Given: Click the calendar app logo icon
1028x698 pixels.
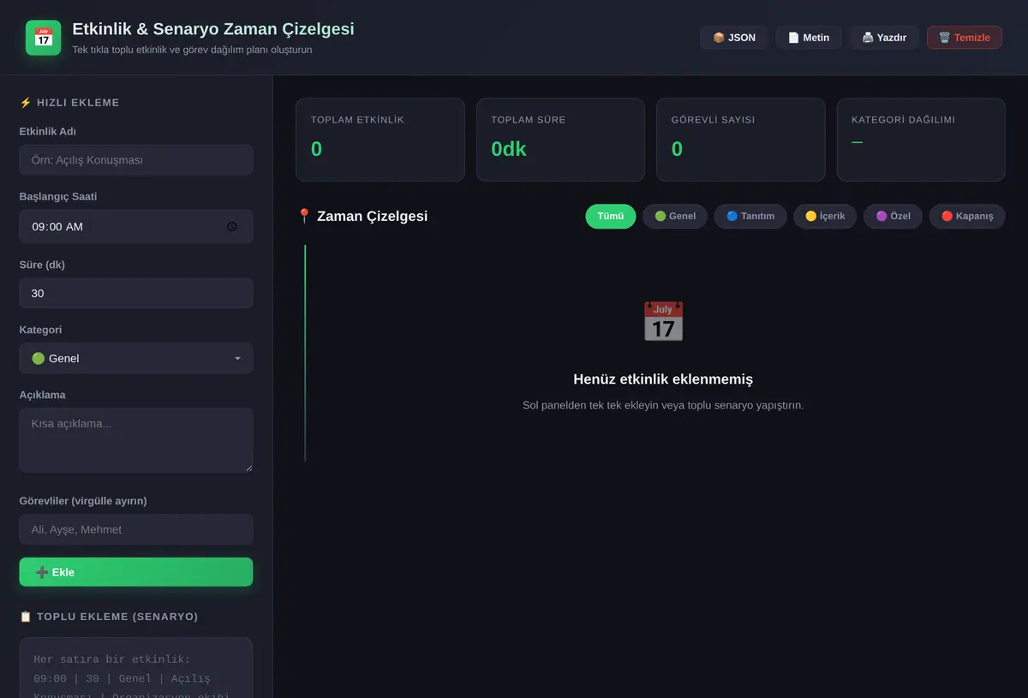Looking at the screenshot, I should [x=44, y=38].
